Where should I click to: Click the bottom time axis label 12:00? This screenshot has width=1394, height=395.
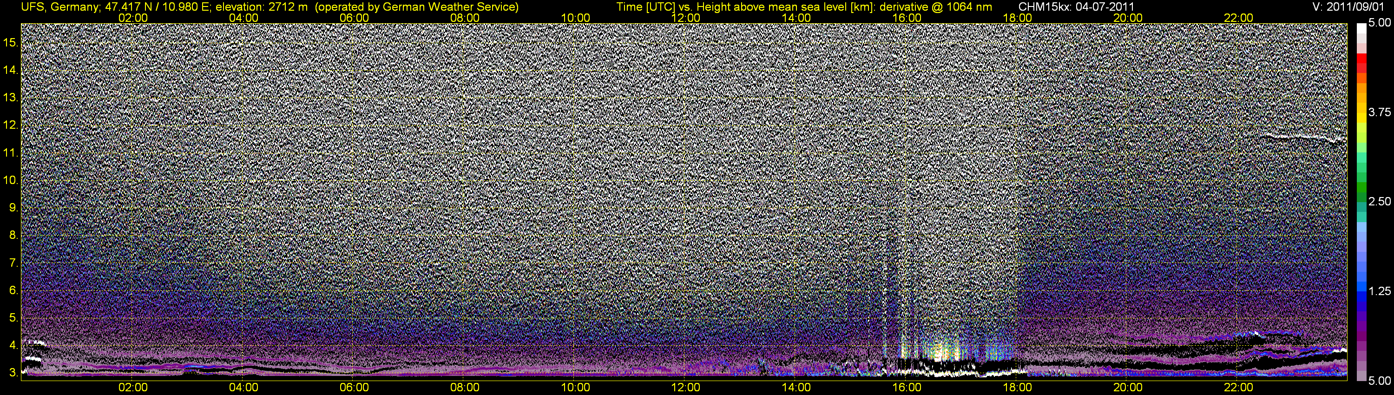pos(686,388)
